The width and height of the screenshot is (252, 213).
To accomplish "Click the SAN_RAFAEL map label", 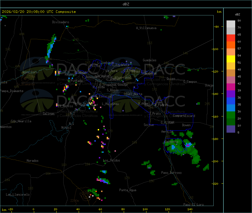I will point(103,76).
